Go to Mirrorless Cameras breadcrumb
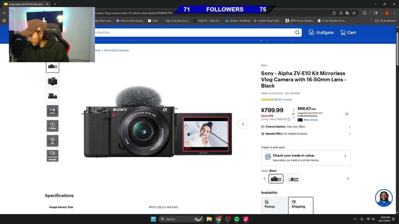The width and height of the screenshot is (399, 224). [x=116, y=50]
